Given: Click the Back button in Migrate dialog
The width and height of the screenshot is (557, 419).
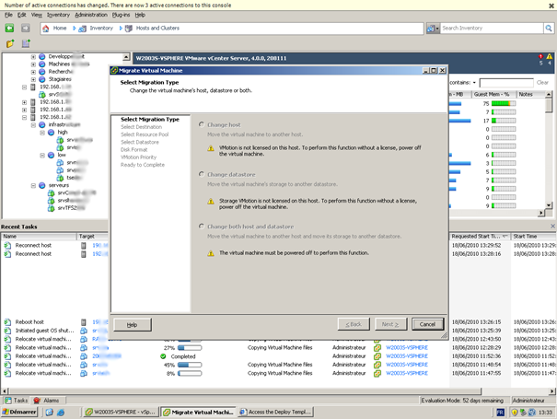Looking at the screenshot, I should pyautogui.click(x=354, y=324).
